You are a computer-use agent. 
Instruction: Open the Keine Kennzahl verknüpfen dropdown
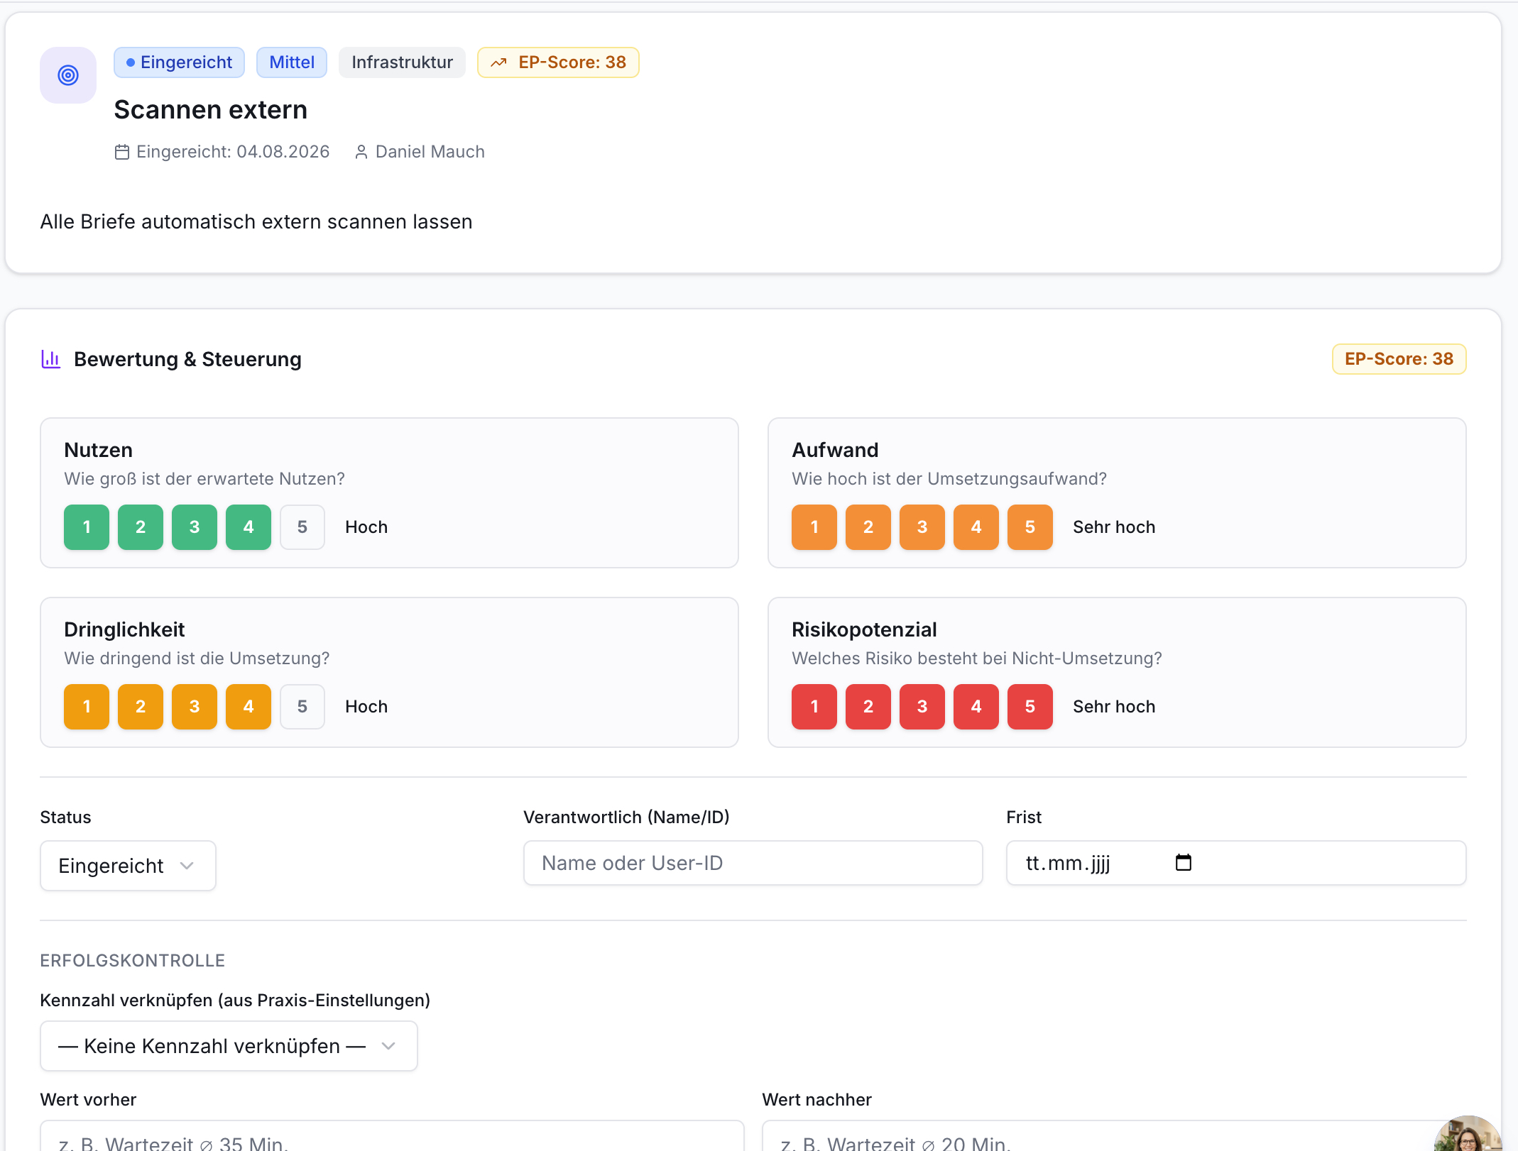[229, 1046]
